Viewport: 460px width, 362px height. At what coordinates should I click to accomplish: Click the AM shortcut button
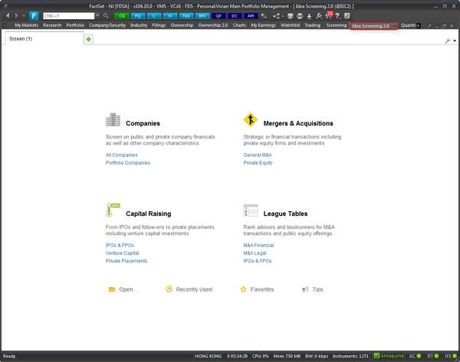click(x=251, y=16)
